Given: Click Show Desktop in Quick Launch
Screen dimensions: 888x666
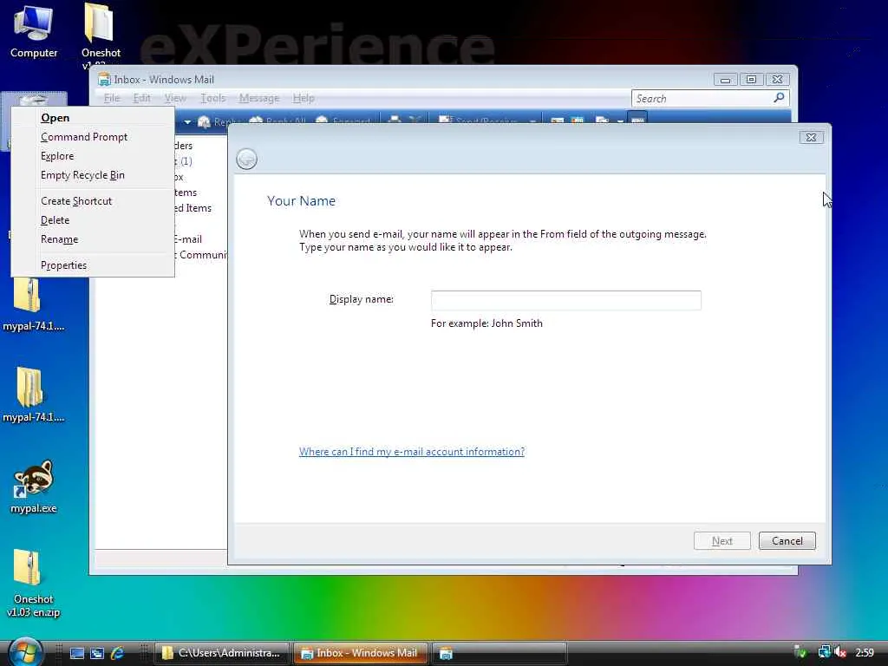Looking at the screenshot, I should coord(76,653).
